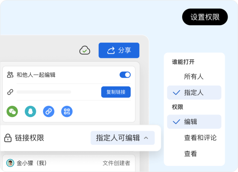Image resolution: width=238 pixels, height=172 pixels.
Task: Click the cloud sync status icon
Action: (x=85, y=50)
